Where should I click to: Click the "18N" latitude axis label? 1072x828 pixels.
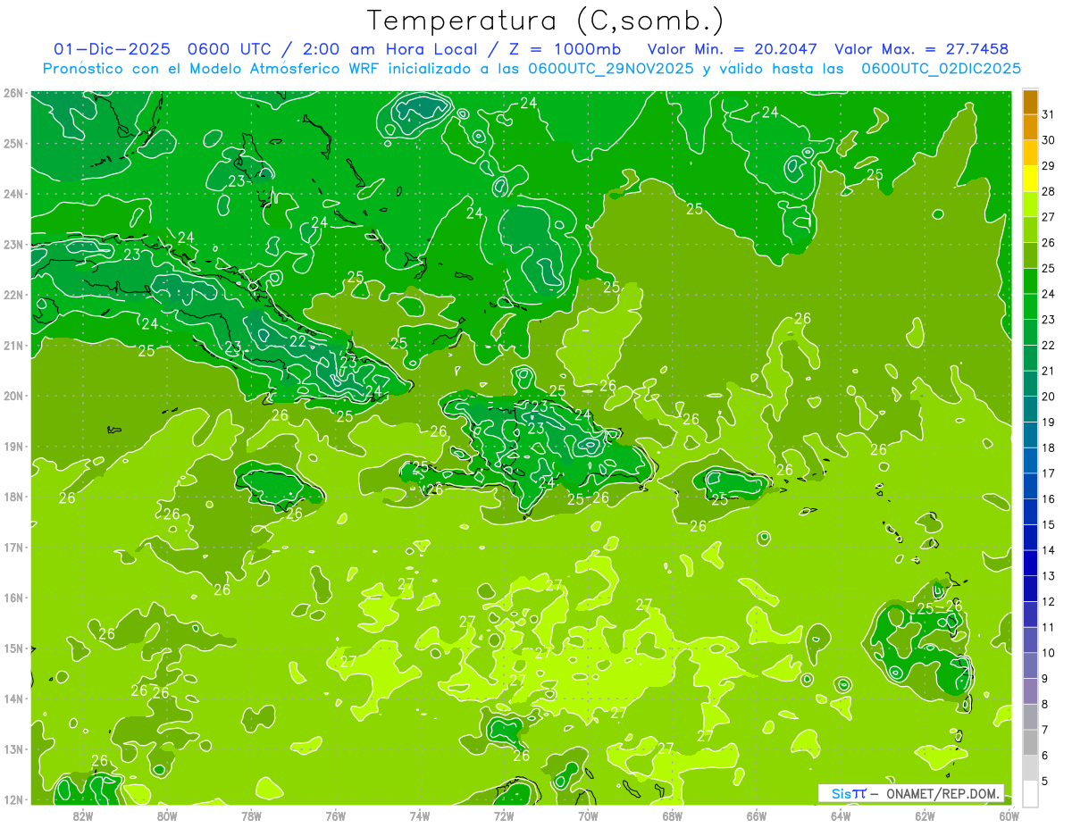click(x=13, y=497)
